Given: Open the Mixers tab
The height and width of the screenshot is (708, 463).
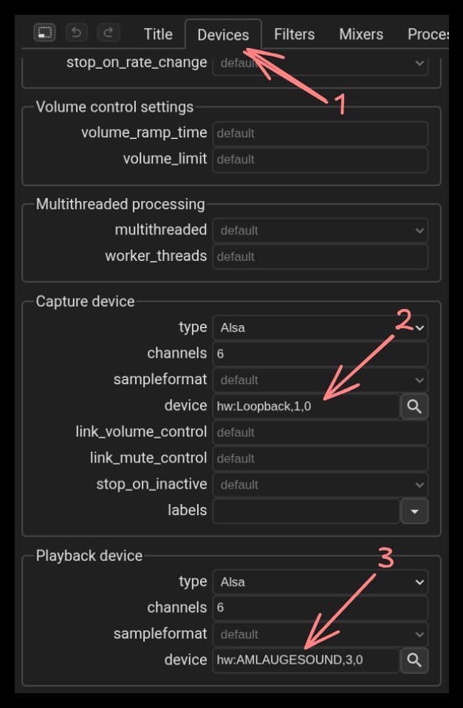Looking at the screenshot, I should coord(361,34).
